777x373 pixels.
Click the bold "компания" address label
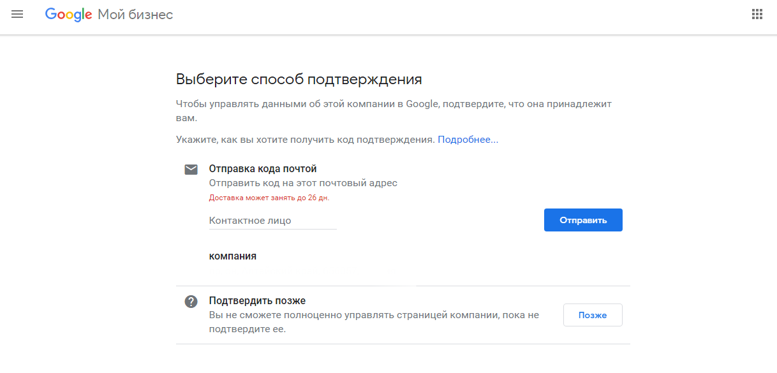232,256
